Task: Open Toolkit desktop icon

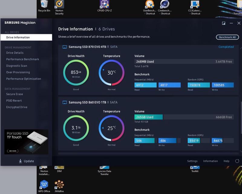Action: coord(195,169)
